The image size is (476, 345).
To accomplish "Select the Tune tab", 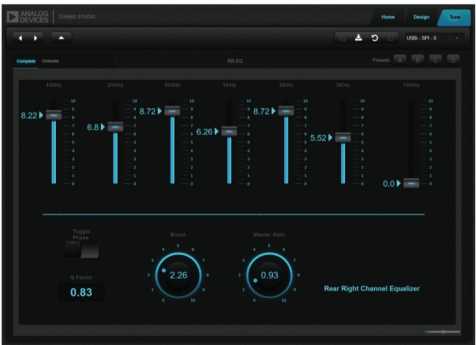I will 455,17.
